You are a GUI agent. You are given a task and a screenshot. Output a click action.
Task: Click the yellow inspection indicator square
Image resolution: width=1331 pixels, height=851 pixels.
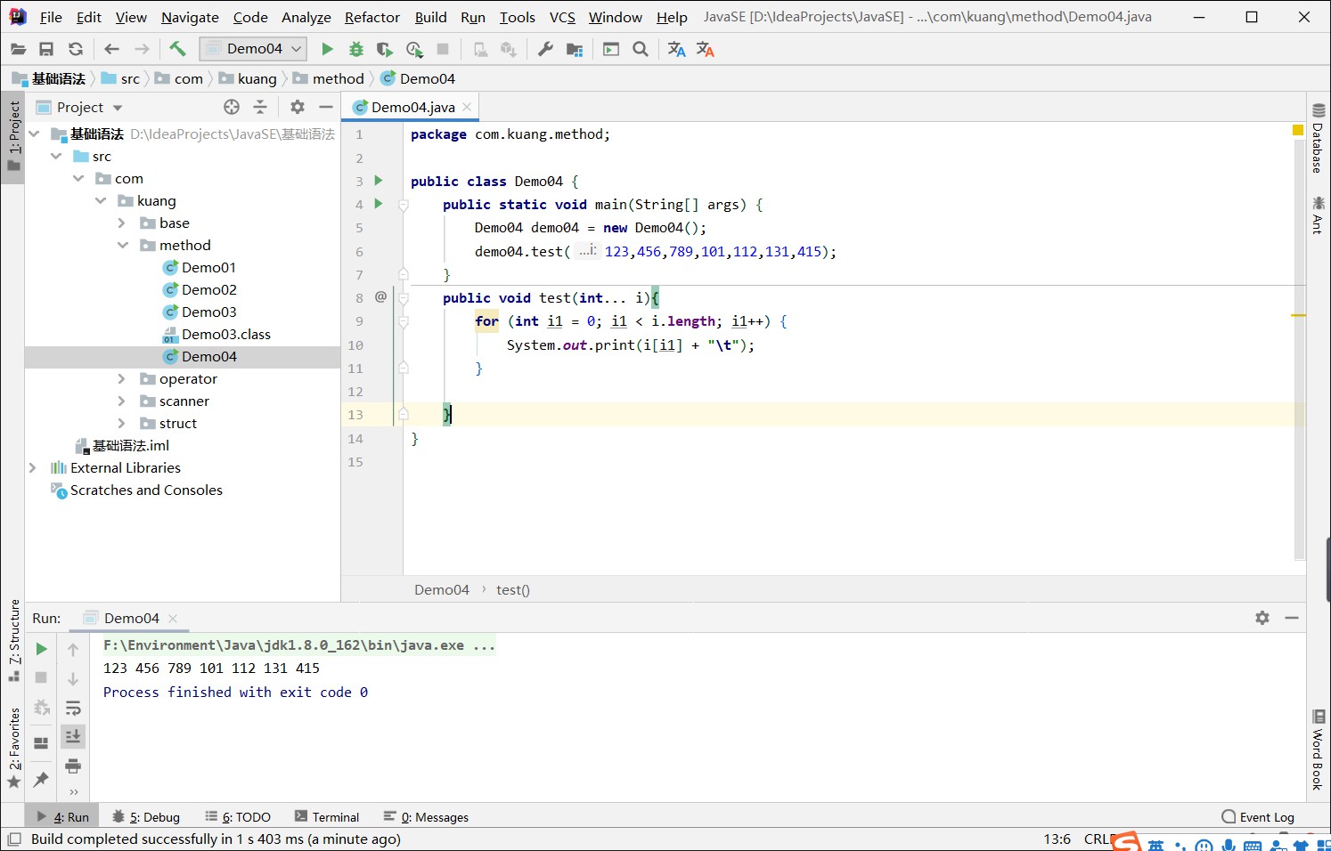point(1298,131)
